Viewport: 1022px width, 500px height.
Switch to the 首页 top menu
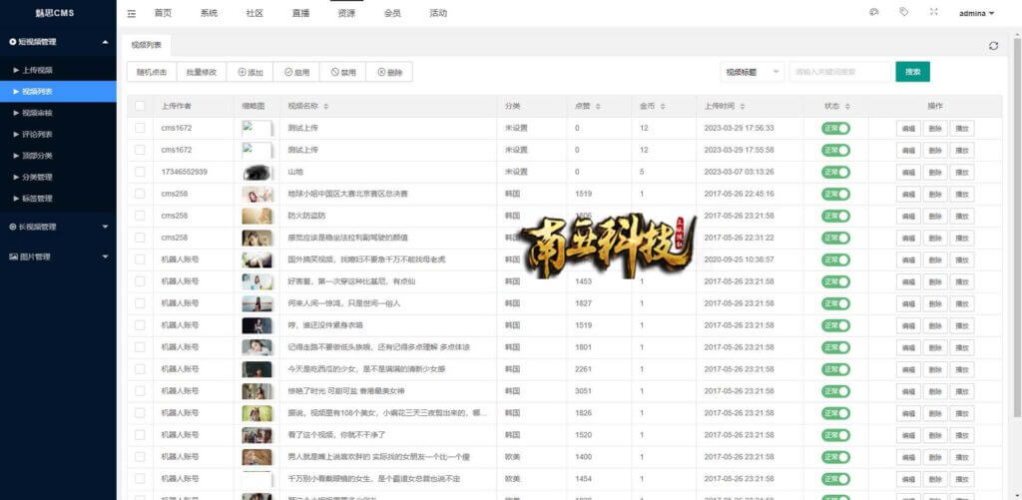[x=163, y=14]
